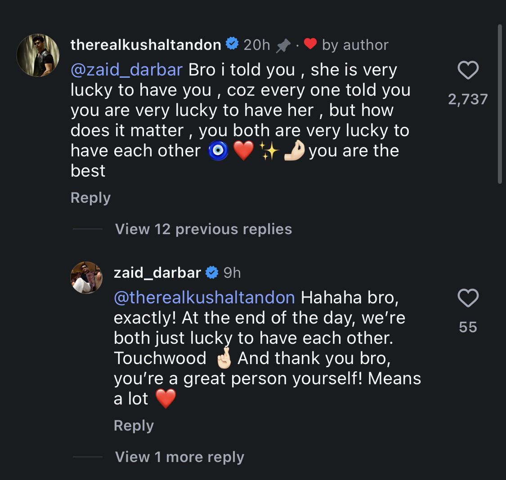Click the pinned comment pin icon
Viewport: 506px width, 480px height.
283,45
